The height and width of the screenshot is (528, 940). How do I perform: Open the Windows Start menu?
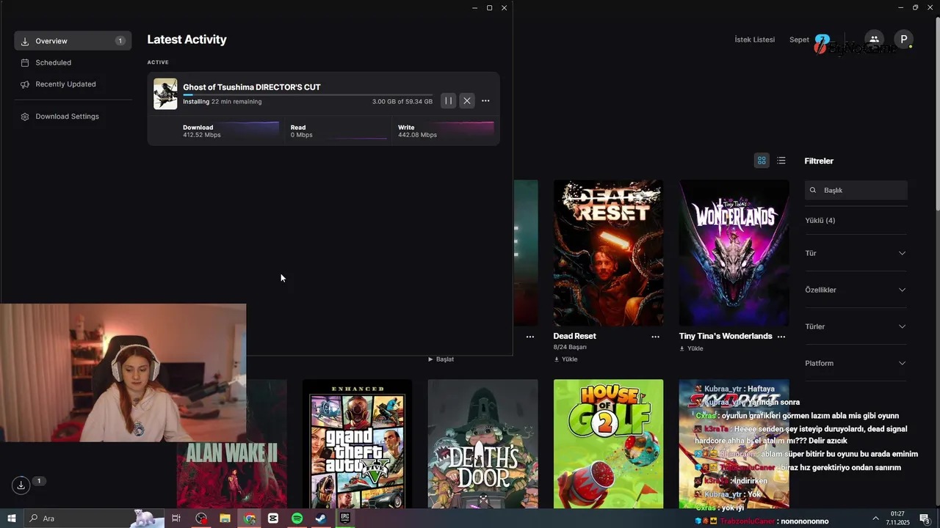11,518
